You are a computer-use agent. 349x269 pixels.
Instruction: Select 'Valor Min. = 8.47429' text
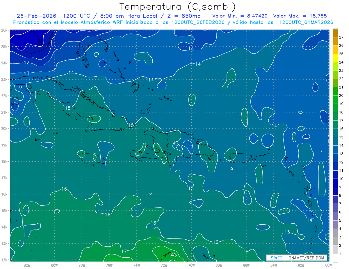240,16
